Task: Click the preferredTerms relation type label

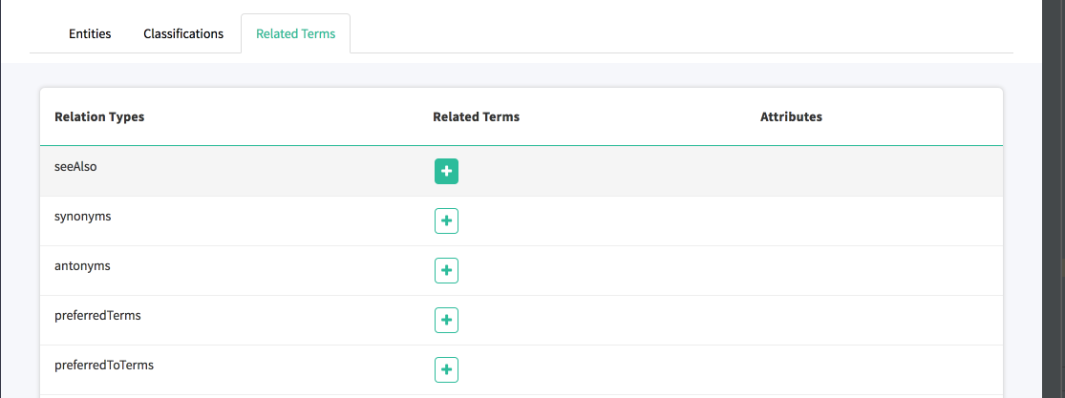Action: 98,316
